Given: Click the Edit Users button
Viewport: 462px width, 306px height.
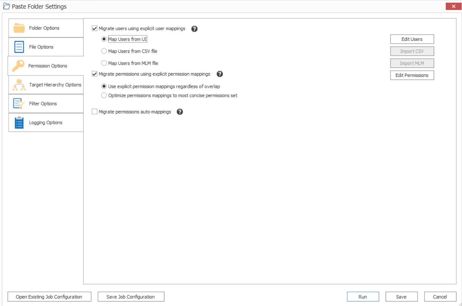Looking at the screenshot, I should pyautogui.click(x=412, y=39).
